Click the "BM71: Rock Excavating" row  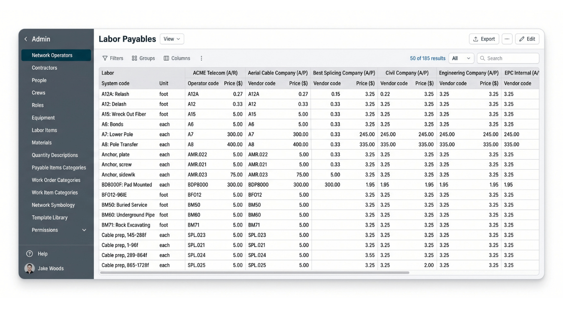click(x=319, y=225)
